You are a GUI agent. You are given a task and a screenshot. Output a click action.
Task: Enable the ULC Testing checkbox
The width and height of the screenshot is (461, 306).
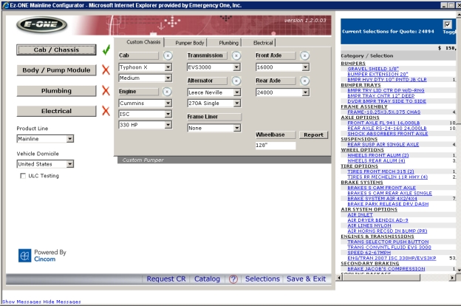23,176
